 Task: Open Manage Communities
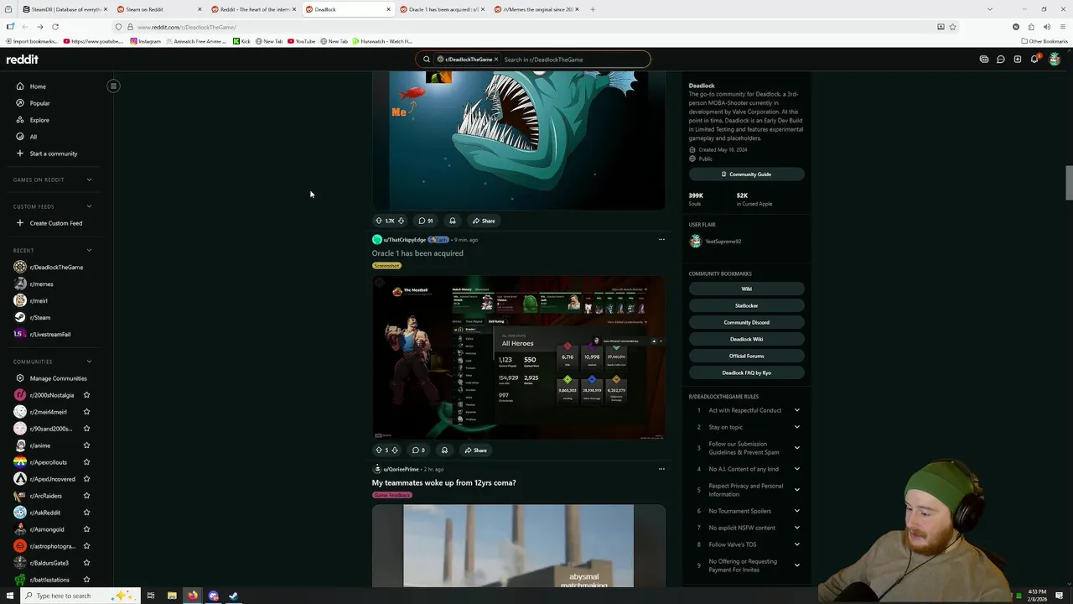point(58,378)
